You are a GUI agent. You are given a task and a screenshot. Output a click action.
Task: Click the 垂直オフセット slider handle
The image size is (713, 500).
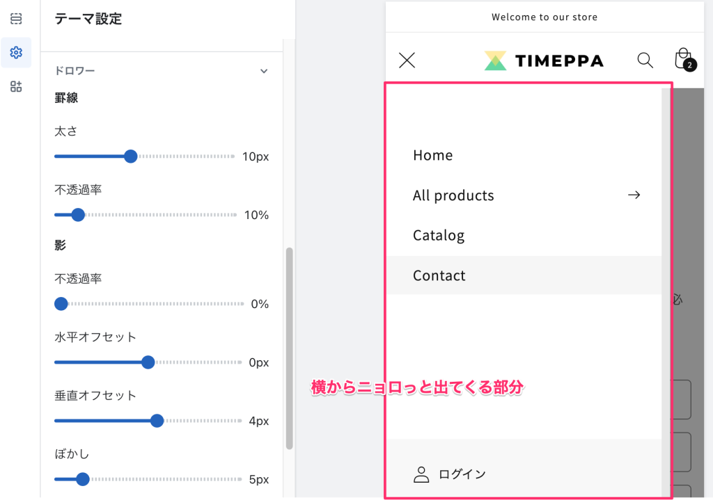tap(157, 421)
